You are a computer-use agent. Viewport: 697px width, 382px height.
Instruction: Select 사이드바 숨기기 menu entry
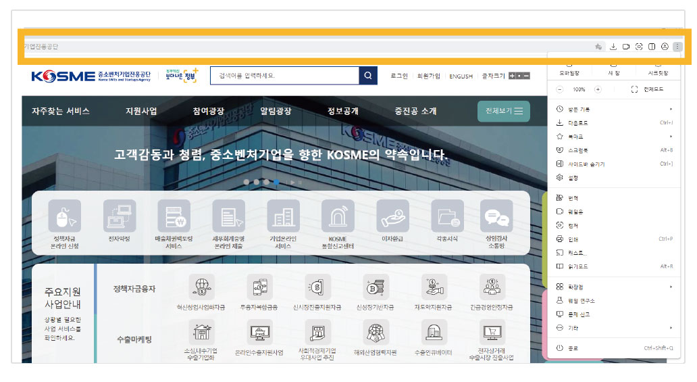tap(614, 164)
